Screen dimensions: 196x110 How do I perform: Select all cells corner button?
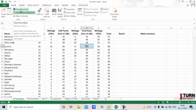2,28
